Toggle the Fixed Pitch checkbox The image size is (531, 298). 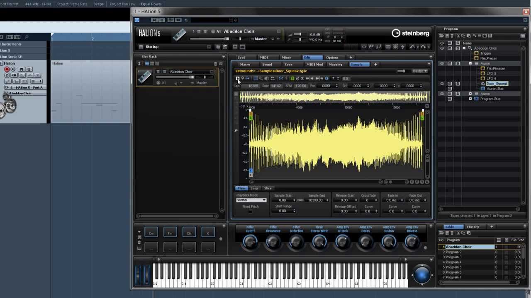click(x=250, y=211)
